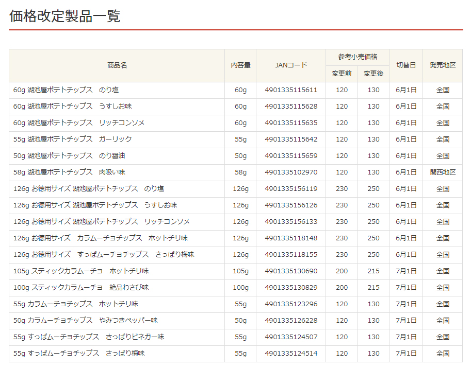Click the 58g content amount cell

240,172
